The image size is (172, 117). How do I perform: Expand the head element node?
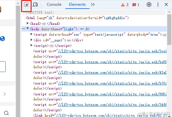[28, 23]
